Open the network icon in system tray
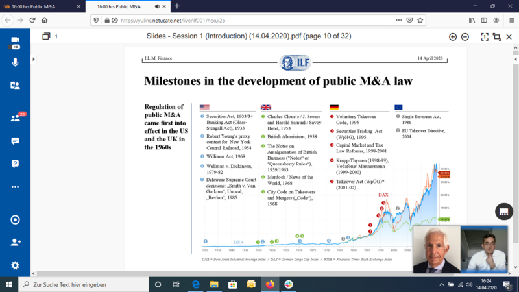This screenshot has width=519, height=292. click(x=461, y=284)
